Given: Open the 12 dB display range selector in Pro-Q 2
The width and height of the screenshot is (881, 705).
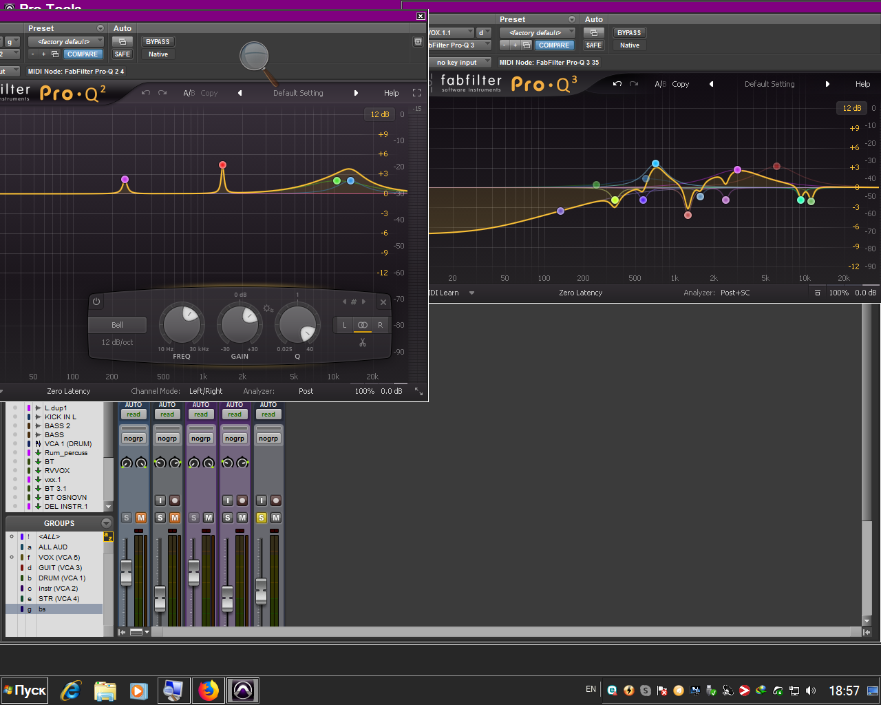Looking at the screenshot, I should (x=379, y=114).
